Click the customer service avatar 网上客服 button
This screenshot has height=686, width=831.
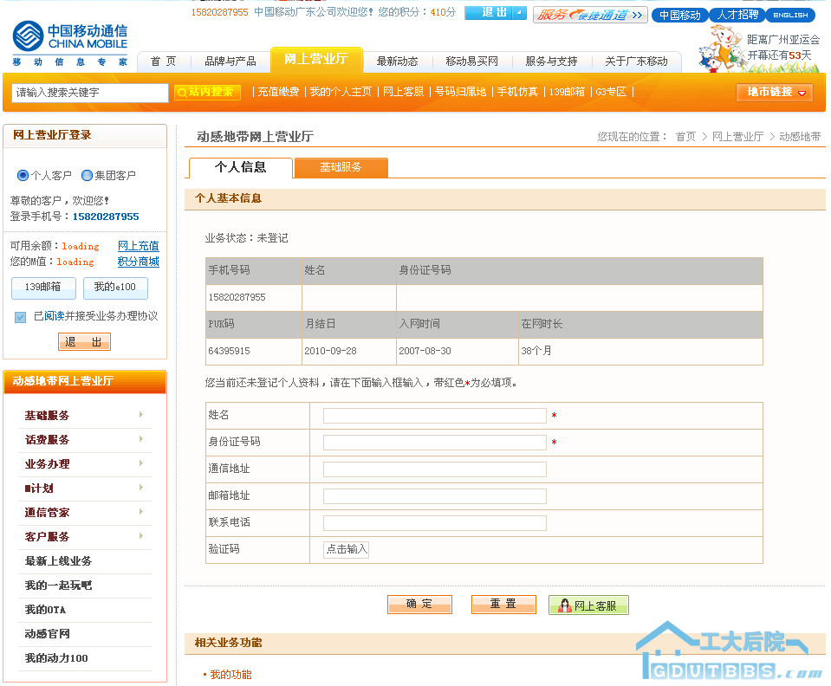click(x=588, y=605)
